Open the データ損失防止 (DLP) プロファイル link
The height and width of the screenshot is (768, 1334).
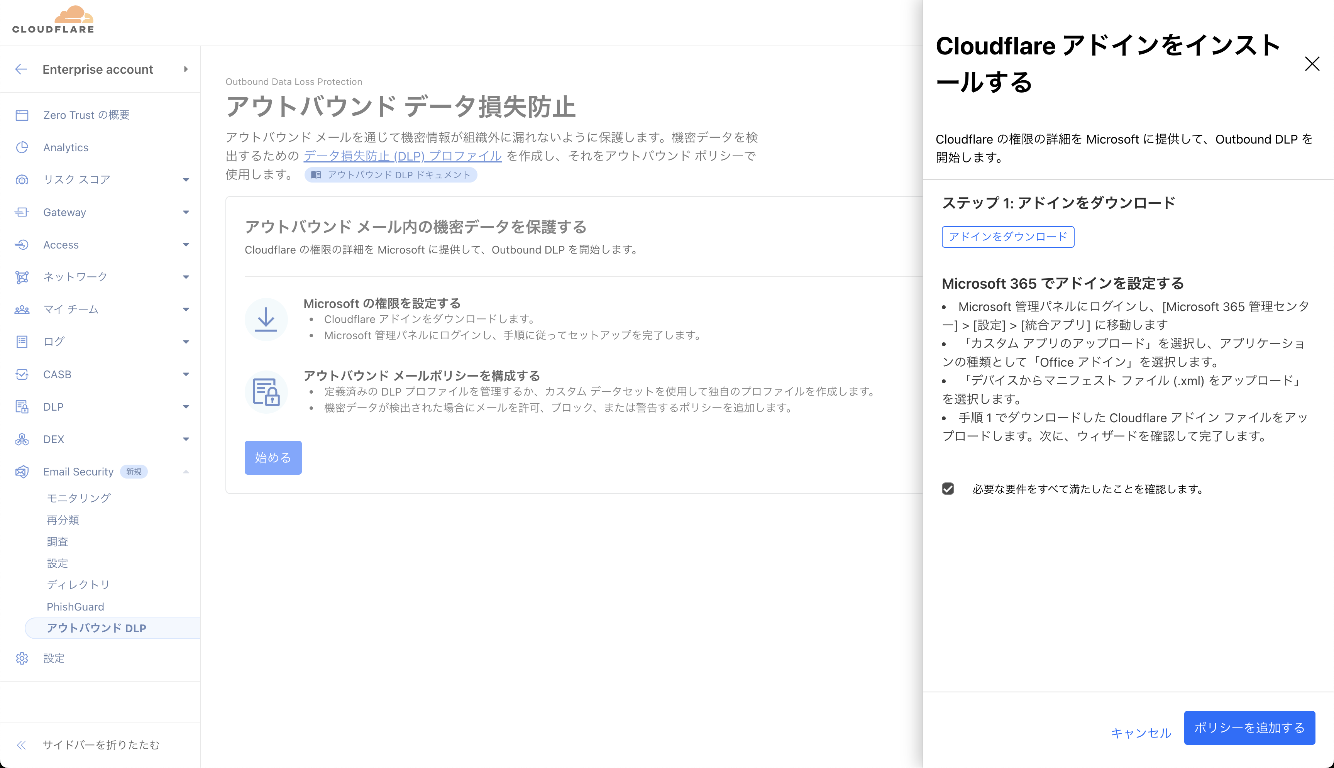pyautogui.click(x=403, y=156)
